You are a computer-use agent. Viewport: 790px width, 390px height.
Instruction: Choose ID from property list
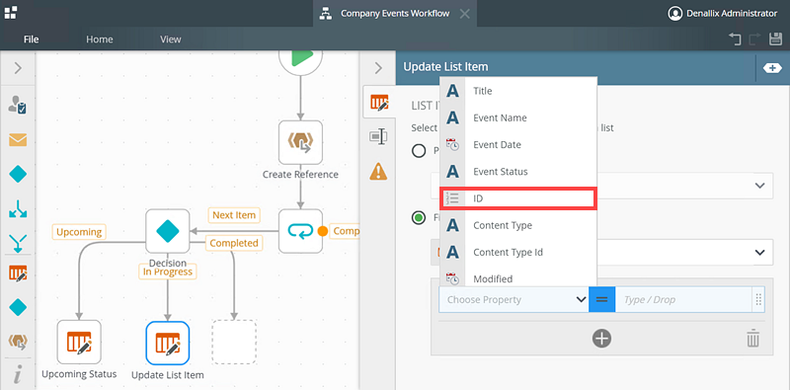pyautogui.click(x=518, y=198)
